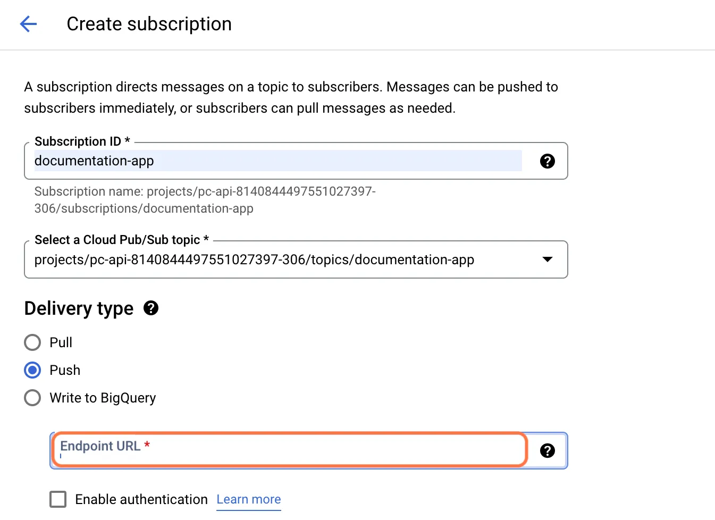Select the Push delivery type
The height and width of the screenshot is (520, 715).
(x=32, y=370)
